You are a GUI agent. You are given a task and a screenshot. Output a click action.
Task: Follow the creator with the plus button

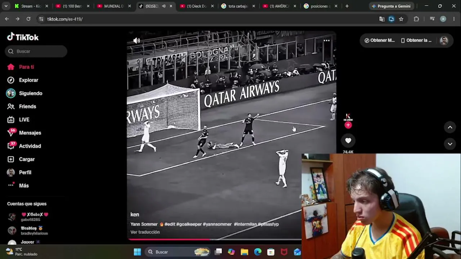pyautogui.click(x=348, y=125)
